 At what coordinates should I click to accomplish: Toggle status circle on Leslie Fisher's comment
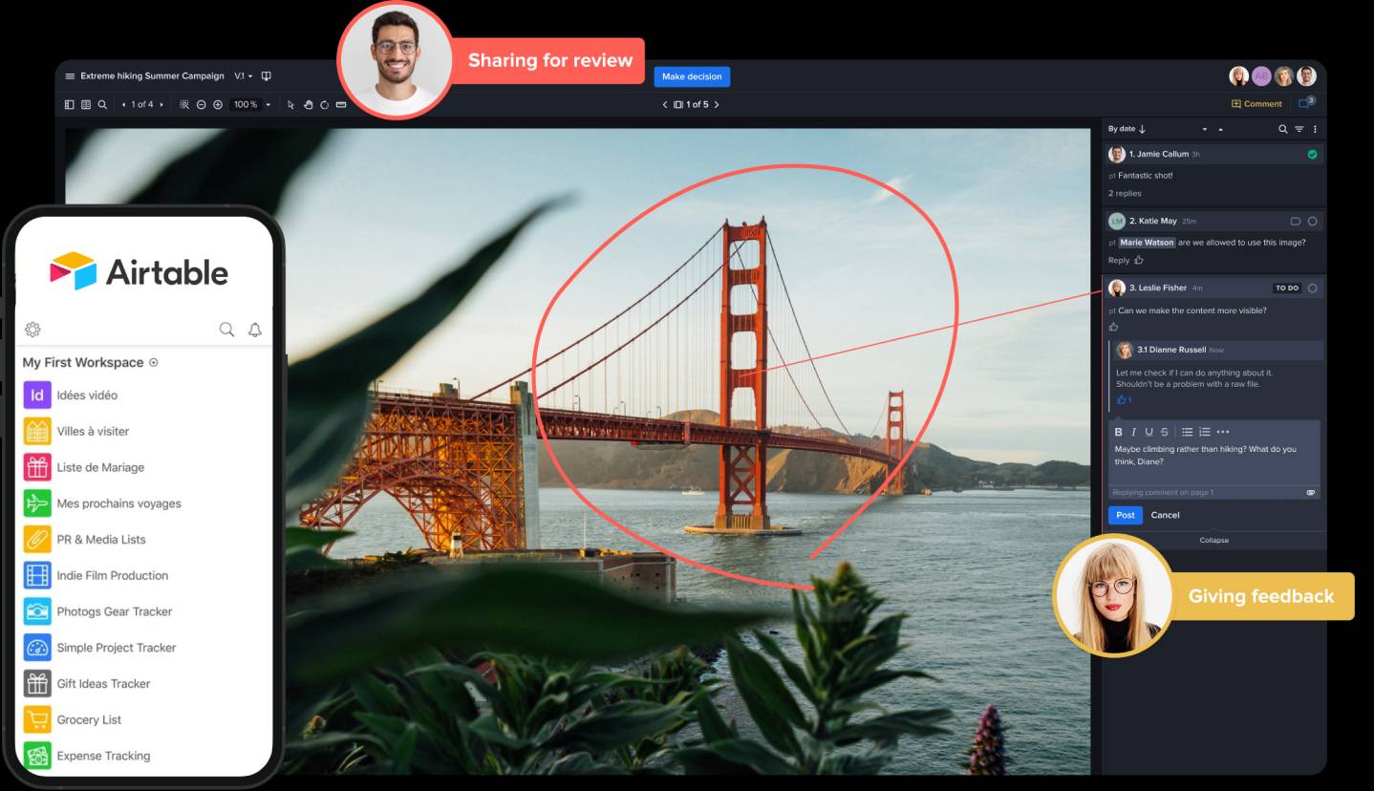(x=1312, y=288)
